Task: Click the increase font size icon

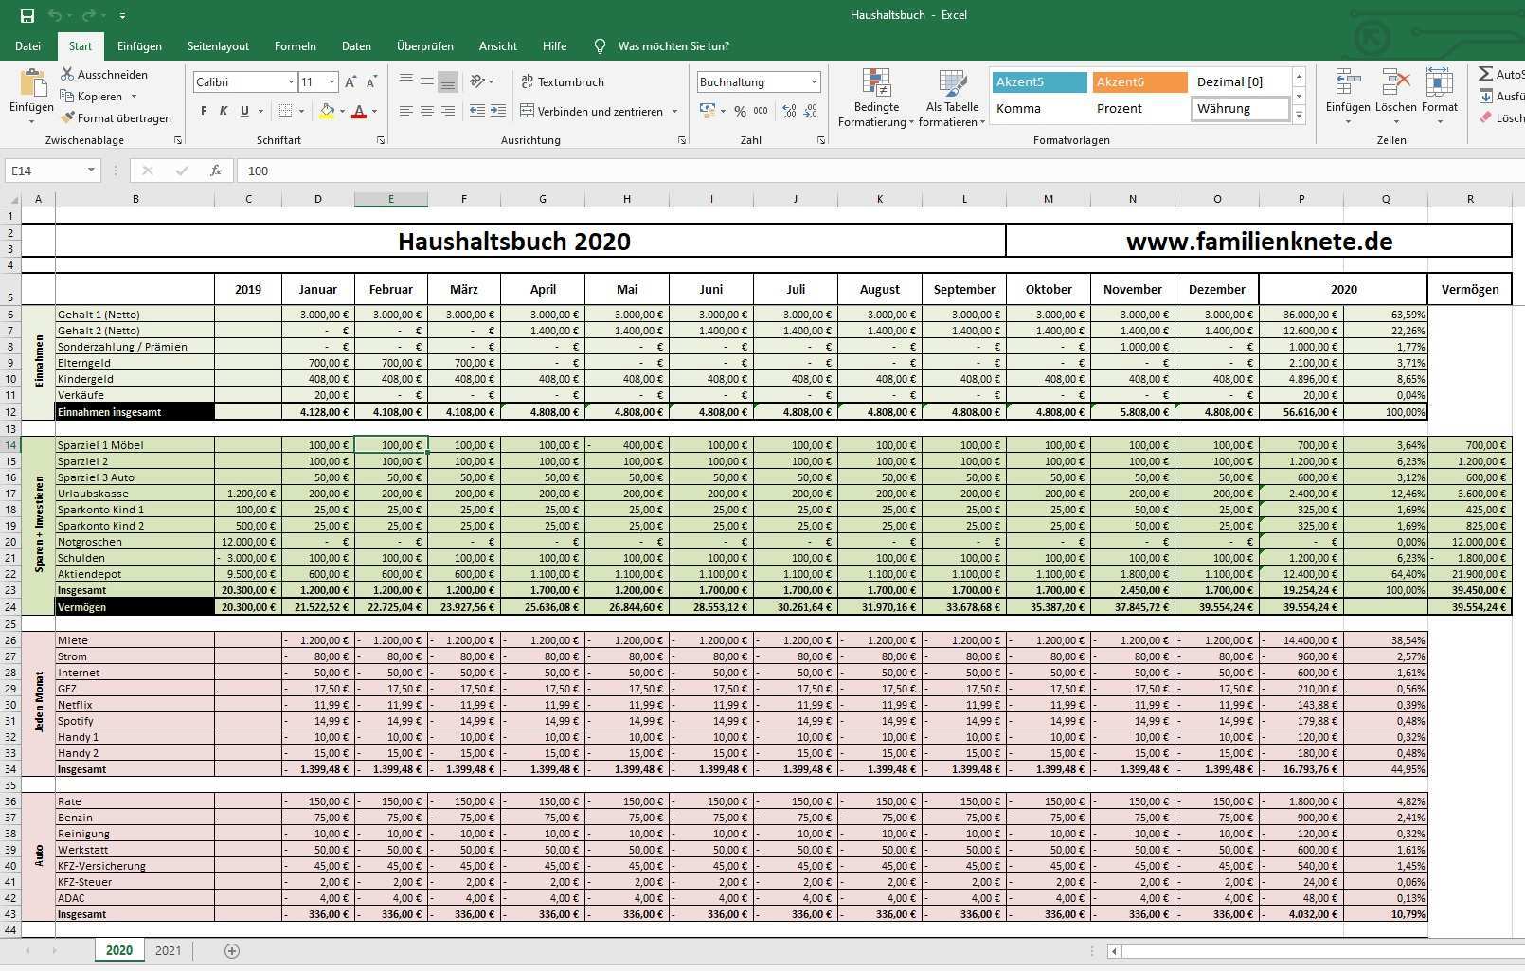Action: point(350,82)
